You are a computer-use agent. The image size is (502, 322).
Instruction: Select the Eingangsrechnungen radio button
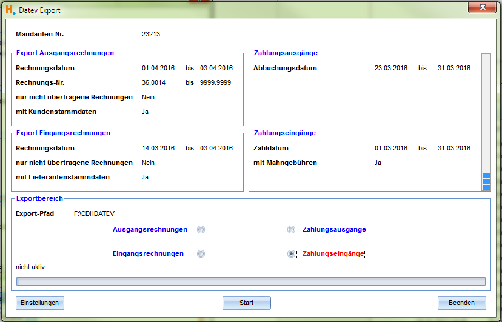[201, 254]
